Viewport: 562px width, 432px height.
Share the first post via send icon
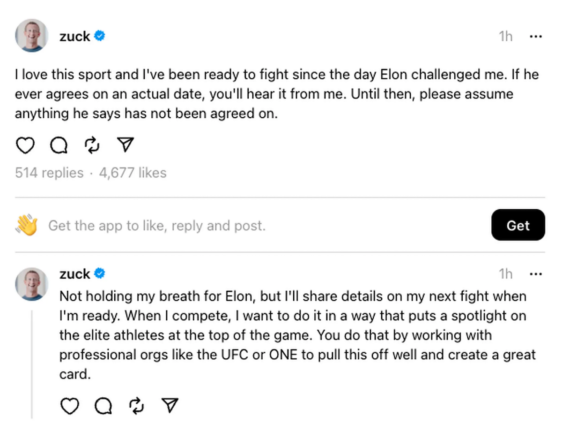pos(126,145)
